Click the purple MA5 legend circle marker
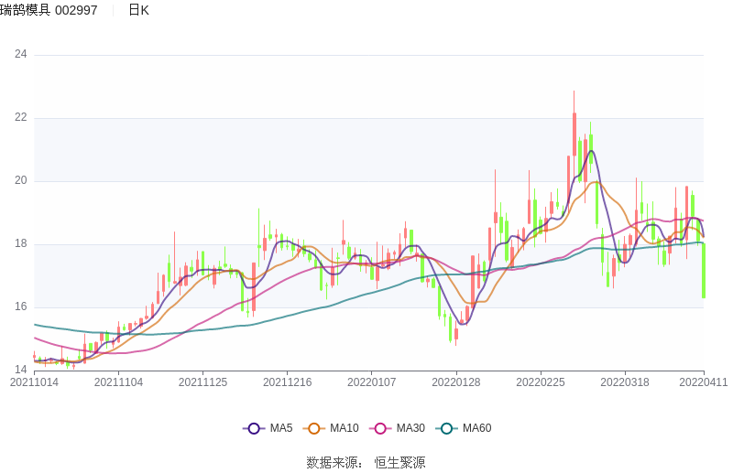The image size is (733, 473). point(253,428)
